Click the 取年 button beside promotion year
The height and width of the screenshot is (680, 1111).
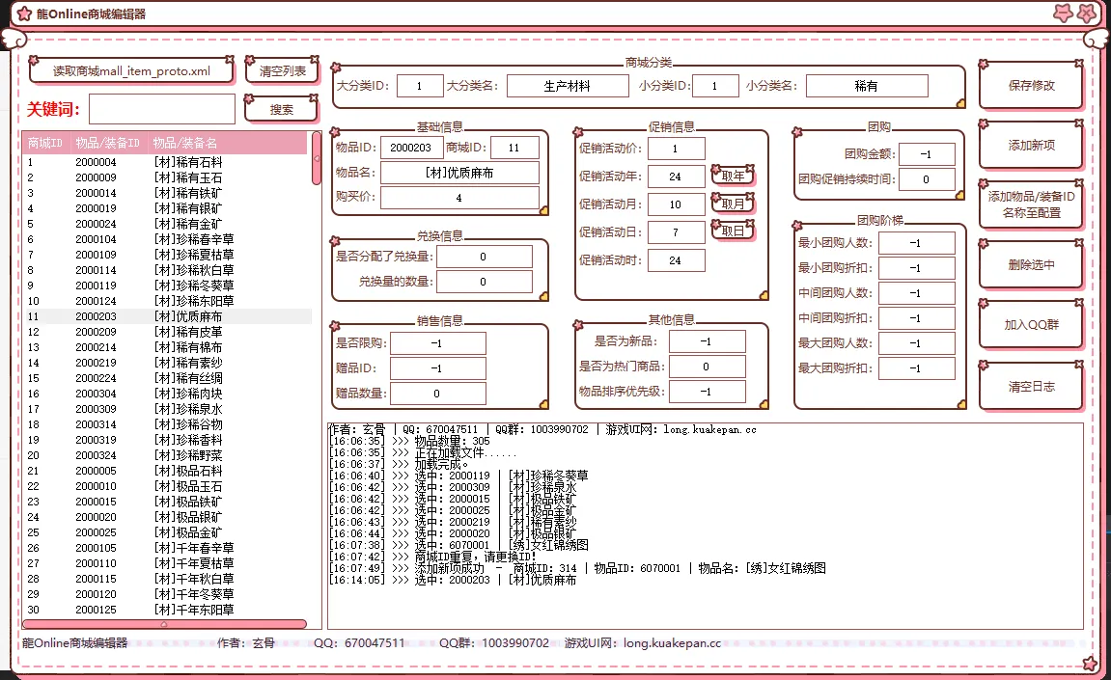coord(733,177)
